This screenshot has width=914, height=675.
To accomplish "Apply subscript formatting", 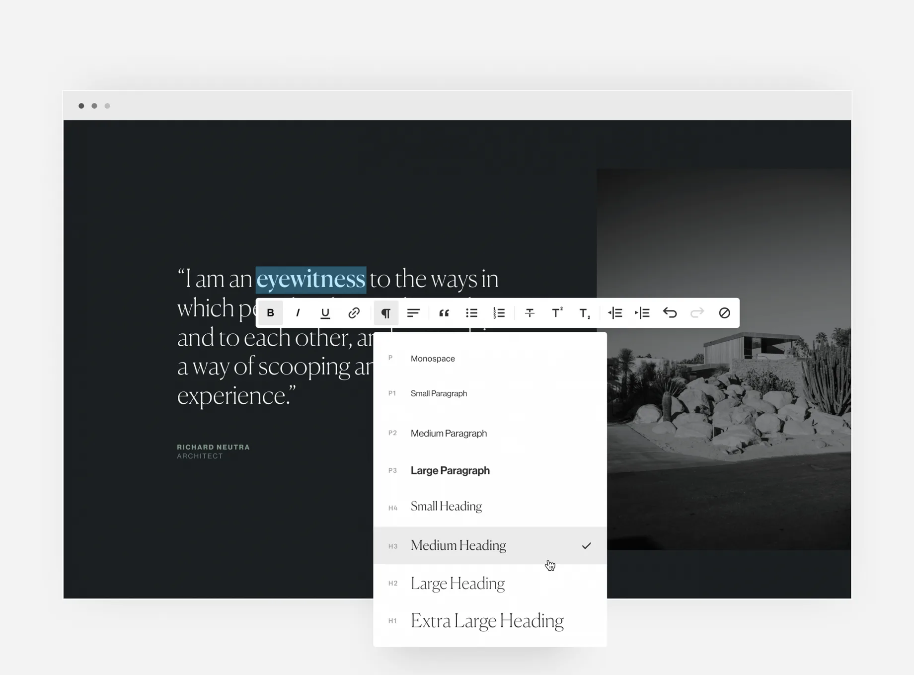I will (x=585, y=313).
